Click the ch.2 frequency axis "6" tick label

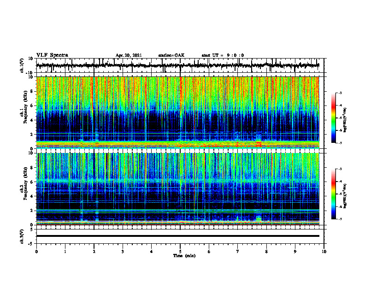click(x=32, y=182)
